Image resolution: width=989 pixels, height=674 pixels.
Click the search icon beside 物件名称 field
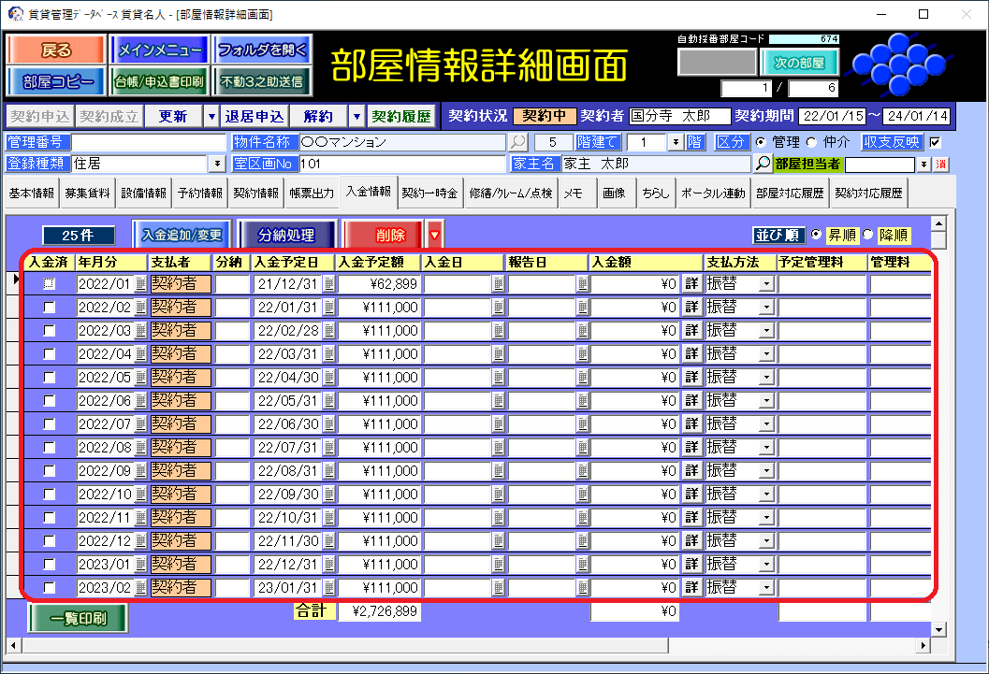(517, 142)
